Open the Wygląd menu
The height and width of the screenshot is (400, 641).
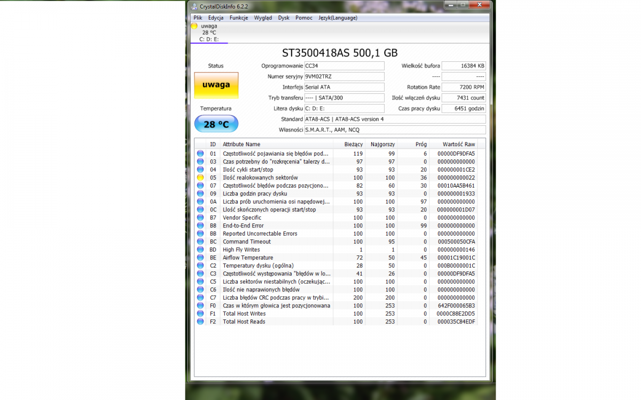tap(263, 18)
